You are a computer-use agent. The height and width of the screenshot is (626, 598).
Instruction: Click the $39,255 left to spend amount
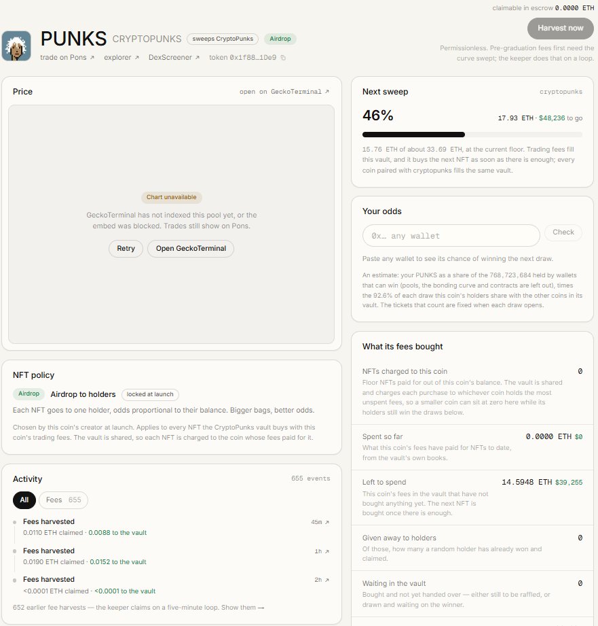pyautogui.click(x=569, y=483)
